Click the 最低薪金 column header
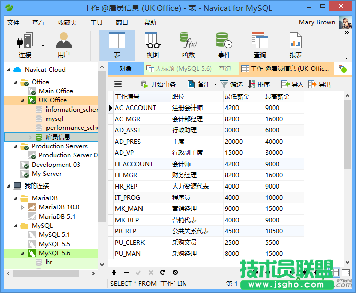The height and width of the screenshot is (293, 356). pyautogui.click(x=244, y=97)
